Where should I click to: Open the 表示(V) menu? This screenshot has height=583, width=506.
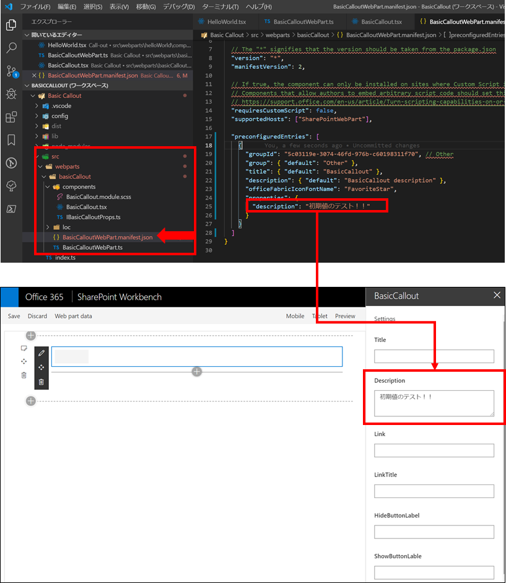[x=119, y=7]
